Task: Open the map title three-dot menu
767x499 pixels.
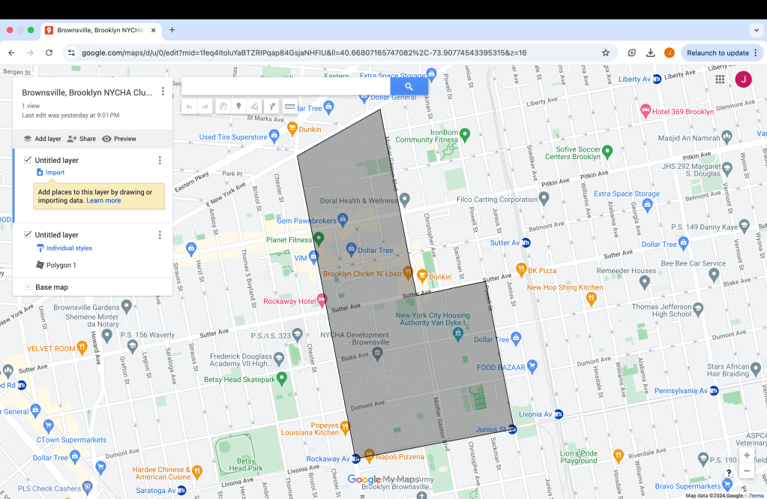Action: point(163,92)
